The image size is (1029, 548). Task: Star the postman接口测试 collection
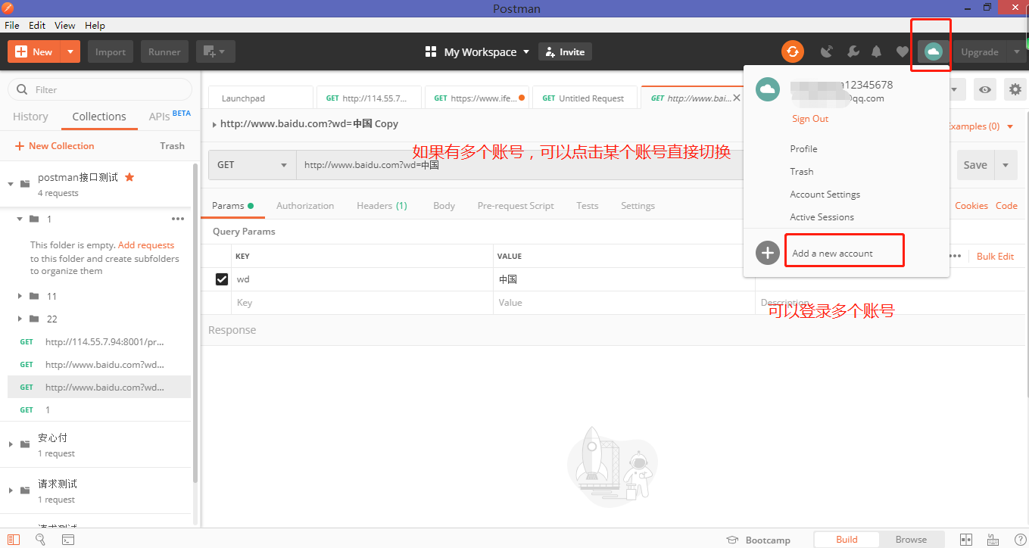(x=129, y=177)
